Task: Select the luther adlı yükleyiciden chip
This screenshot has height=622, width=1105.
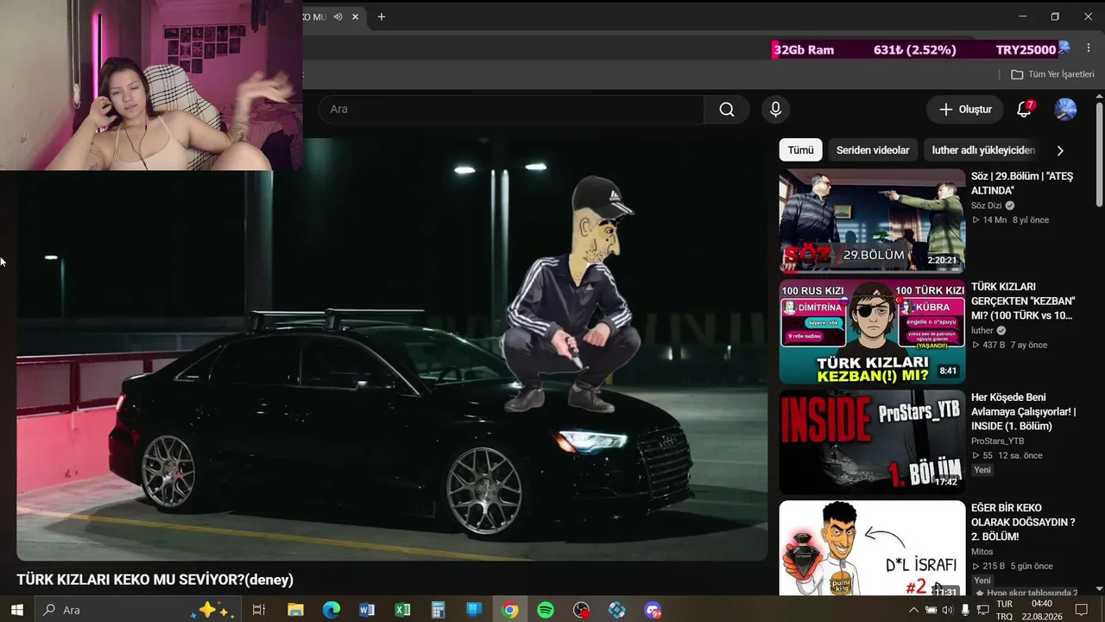Action: pos(983,150)
